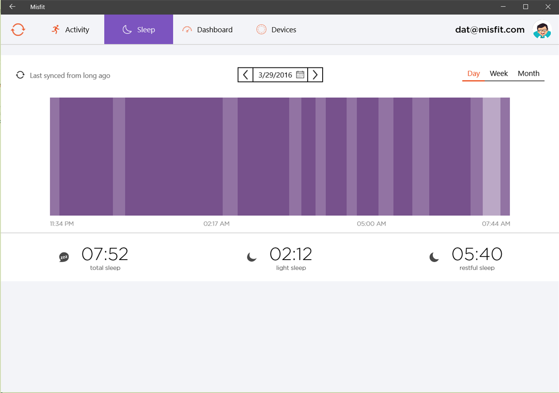Screen dimensions: 559x393
Task: Switch to the Dashboard tab
Action: pyautogui.click(x=208, y=30)
